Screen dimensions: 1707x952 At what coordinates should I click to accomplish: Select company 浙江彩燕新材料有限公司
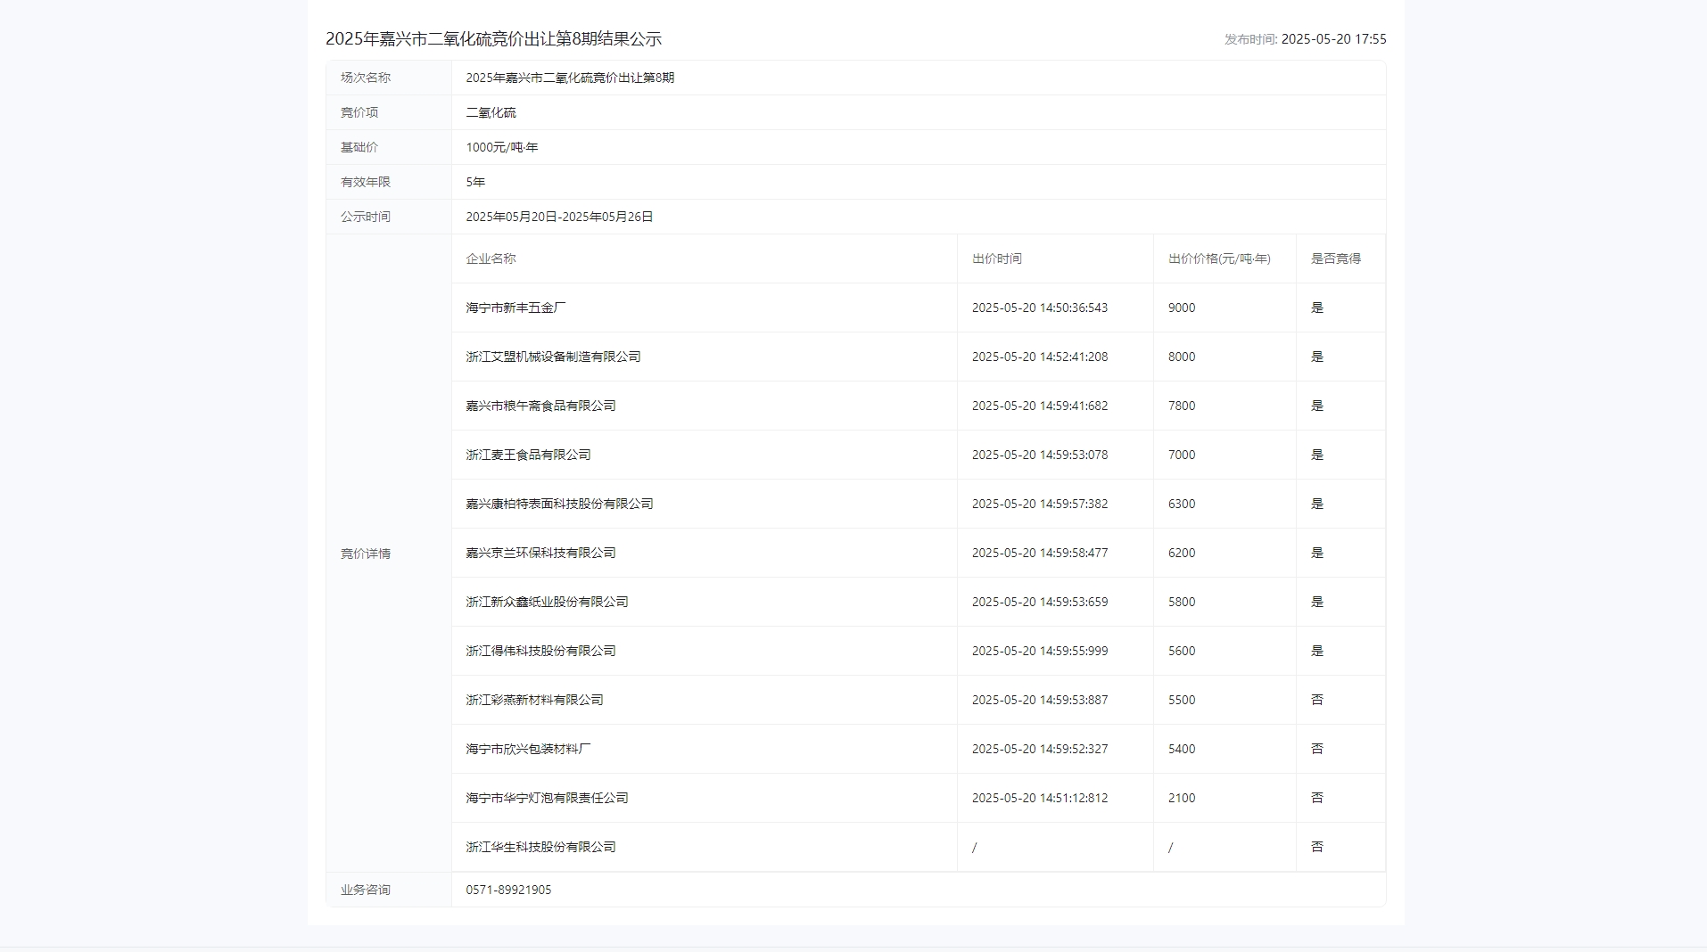point(534,700)
